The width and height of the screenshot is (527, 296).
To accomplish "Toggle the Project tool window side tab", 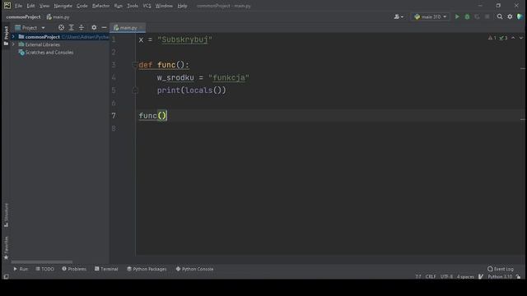I will coord(6,35).
